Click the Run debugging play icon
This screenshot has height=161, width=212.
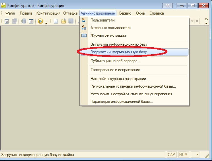pyautogui.click(x=40, y=21)
